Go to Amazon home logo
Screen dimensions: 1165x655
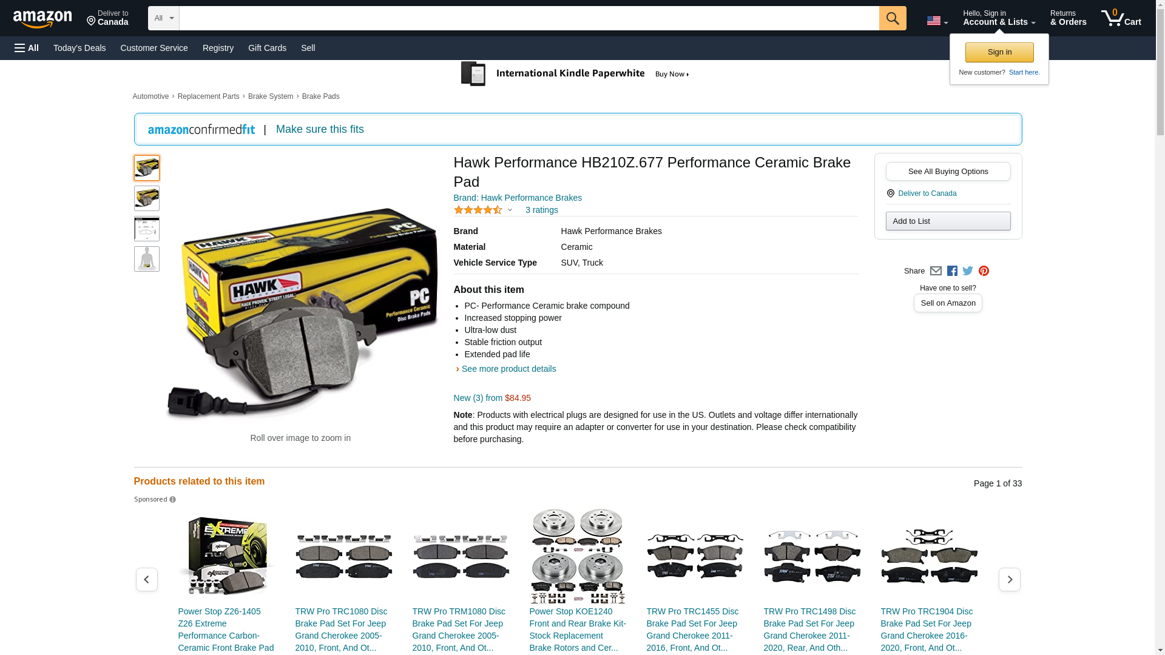pos(42,19)
